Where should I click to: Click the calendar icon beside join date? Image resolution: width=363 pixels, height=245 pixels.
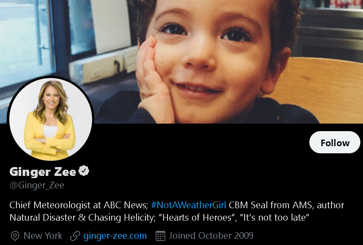(x=160, y=236)
